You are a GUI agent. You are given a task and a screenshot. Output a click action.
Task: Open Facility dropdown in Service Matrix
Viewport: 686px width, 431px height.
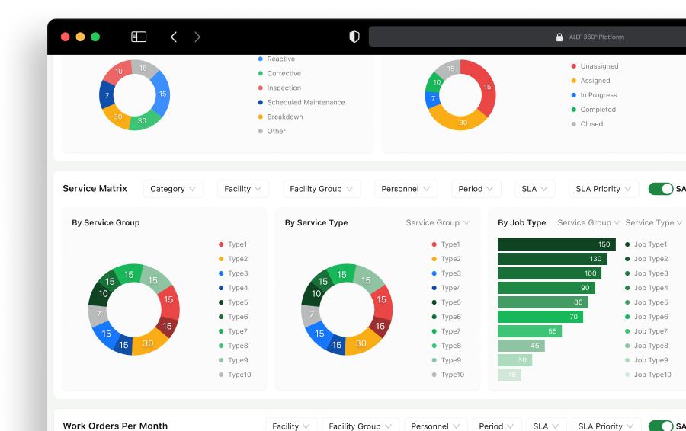pyautogui.click(x=243, y=189)
